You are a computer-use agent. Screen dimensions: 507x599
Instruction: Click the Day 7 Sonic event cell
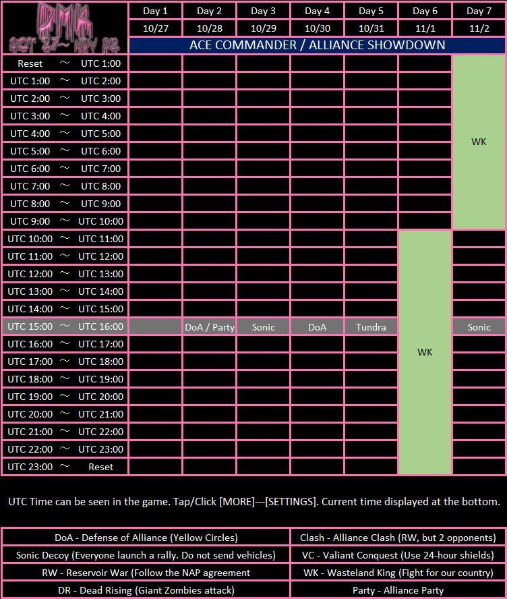[479, 327]
